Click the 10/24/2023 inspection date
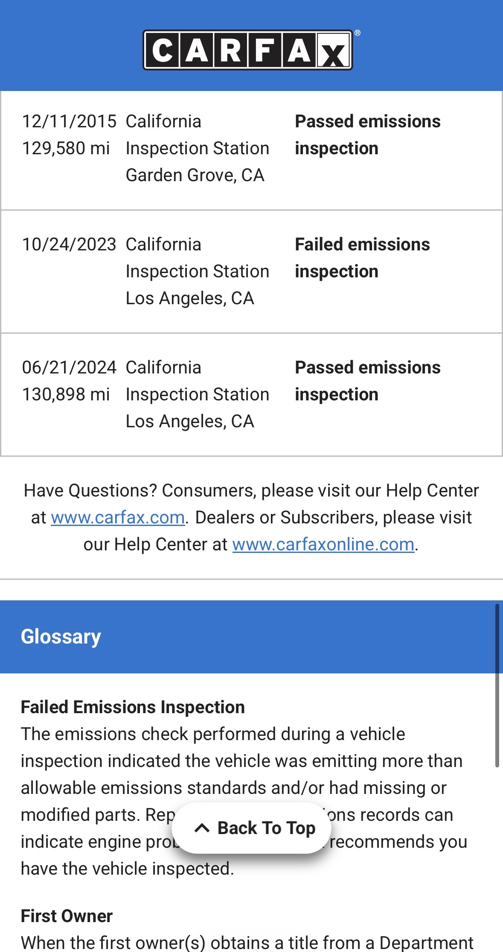 (69, 244)
